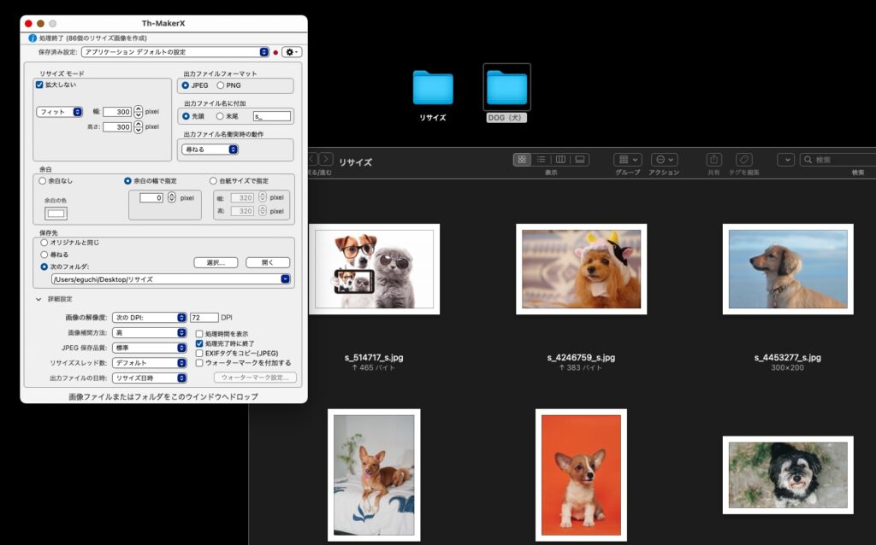Click the 開く button

(267, 262)
